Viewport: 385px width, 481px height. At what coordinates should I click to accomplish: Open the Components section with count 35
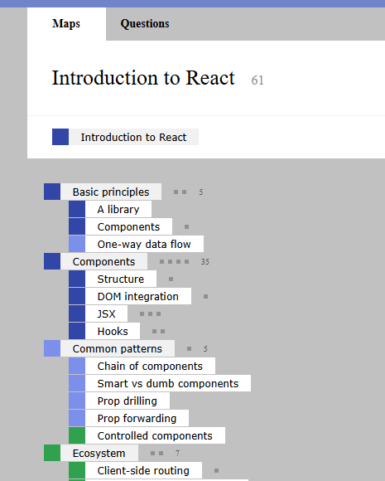tap(103, 261)
